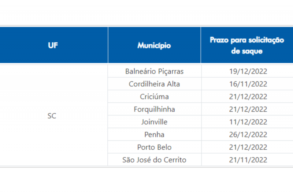293x195 pixels.
Task: Select the Balneário Piçarras row
Action: [x=154, y=71]
